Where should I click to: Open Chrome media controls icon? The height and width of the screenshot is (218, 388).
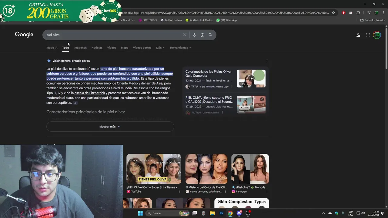[369, 13]
